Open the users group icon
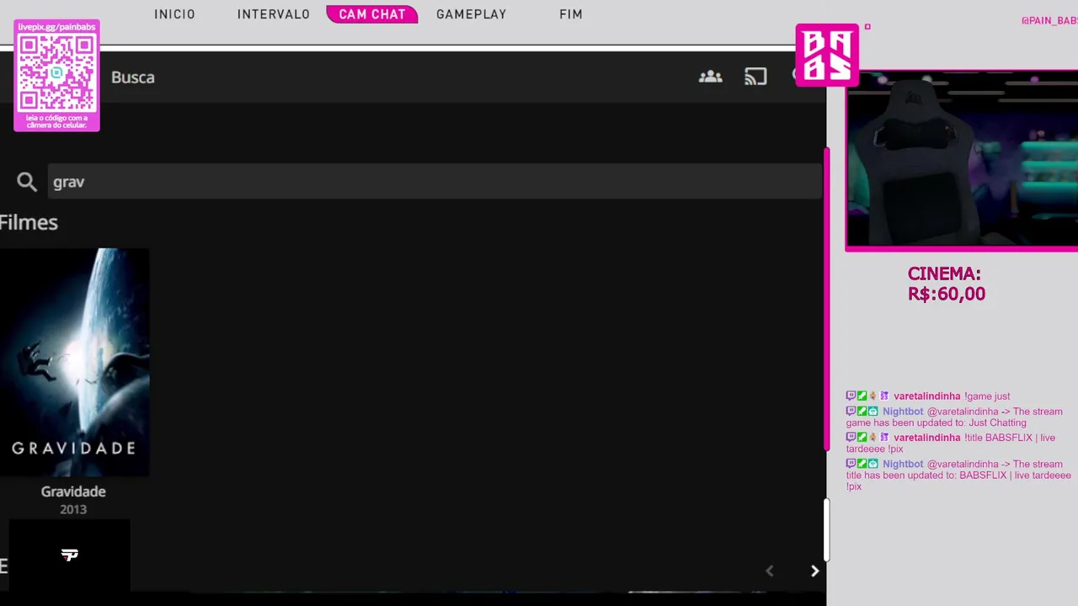This screenshot has height=606, width=1078. click(710, 77)
